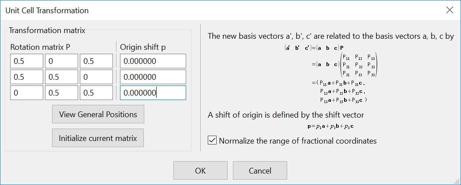461x185 pixels.
Task: Focus rotation matrix field row 3, column 3
Action: (x=96, y=93)
